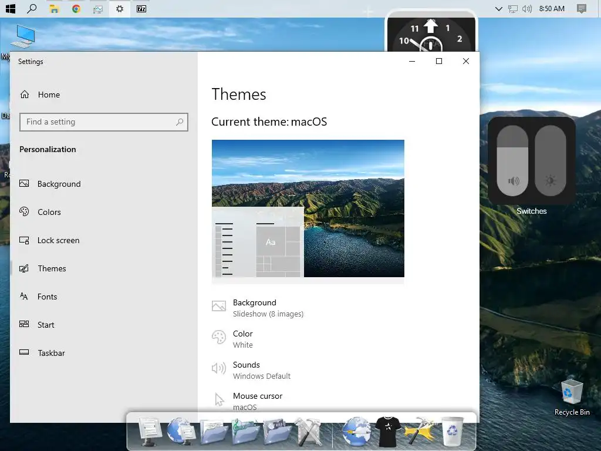
Task: Open the hammer and wrench tools dock icon
Action: pyautogui.click(x=308, y=432)
